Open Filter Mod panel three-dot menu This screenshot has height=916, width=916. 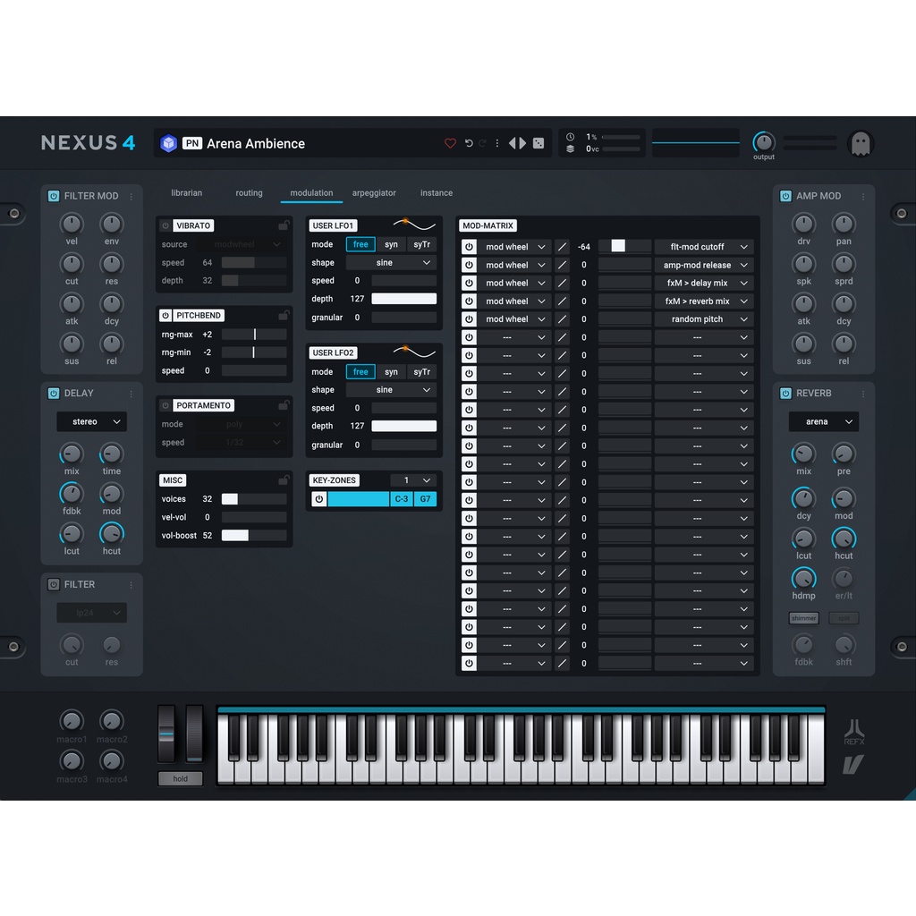click(131, 197)
